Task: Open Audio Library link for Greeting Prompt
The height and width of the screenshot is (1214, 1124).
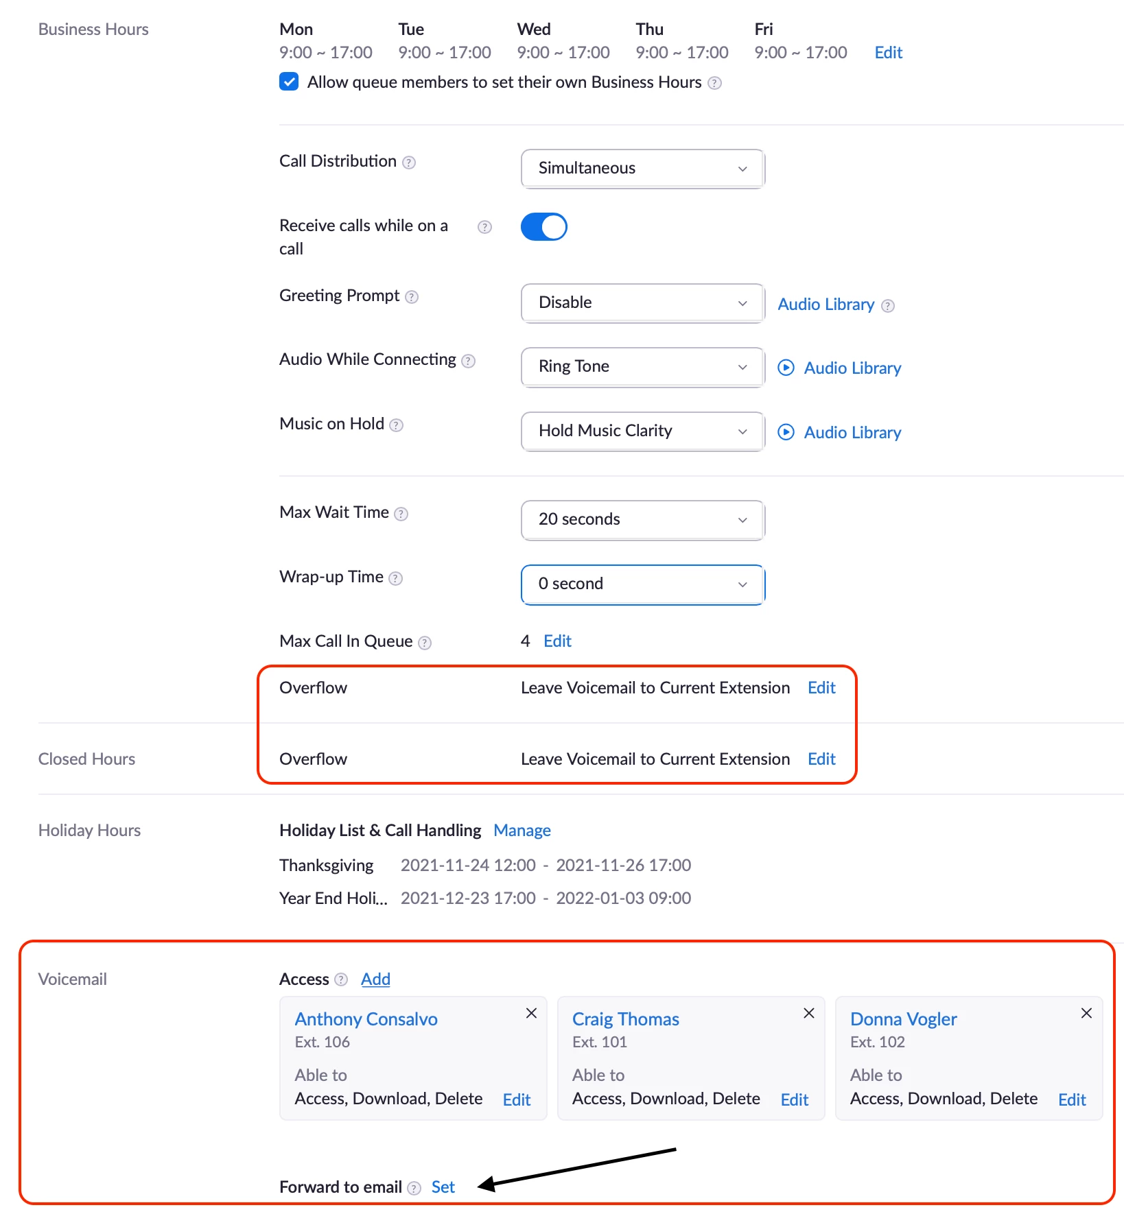Action: coord(826,305)
